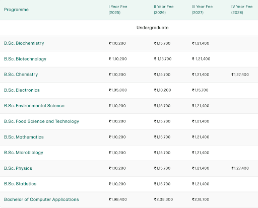This screenshot has width=258, height=208.
Task: Open the B.Sc. Statistics programme link
Action: 20,184
